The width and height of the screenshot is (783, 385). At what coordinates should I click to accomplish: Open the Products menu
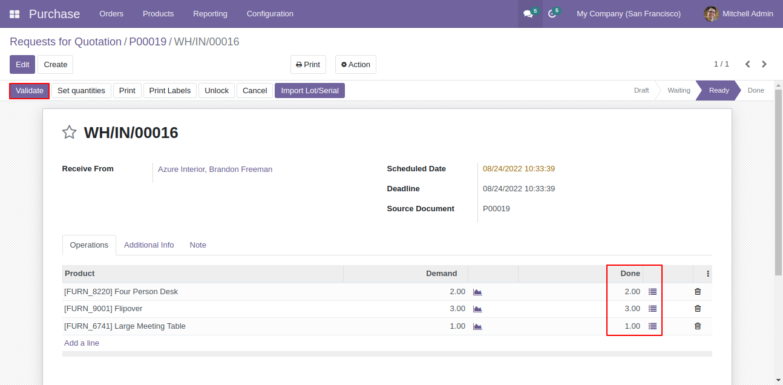point(158,13)
